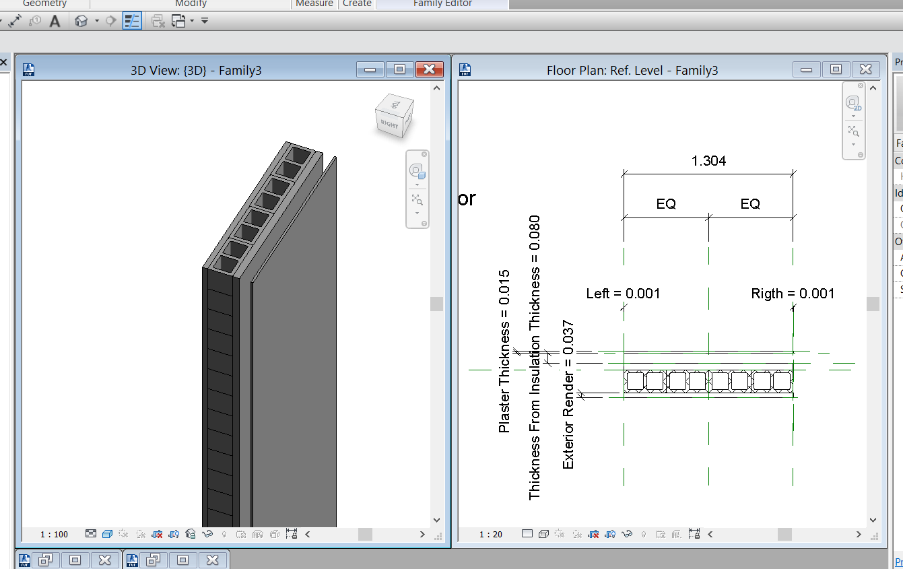Click the Reveal Hidden Elements lightbulb in 3D view

(x=224, y=534)
